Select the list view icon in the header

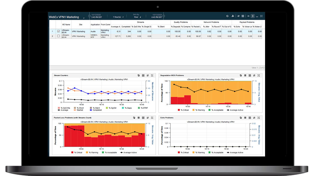(253, 16)
